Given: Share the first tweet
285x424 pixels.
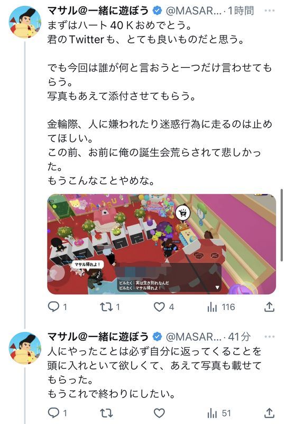Looking at the screenshot, I should (x=269, y=307).
